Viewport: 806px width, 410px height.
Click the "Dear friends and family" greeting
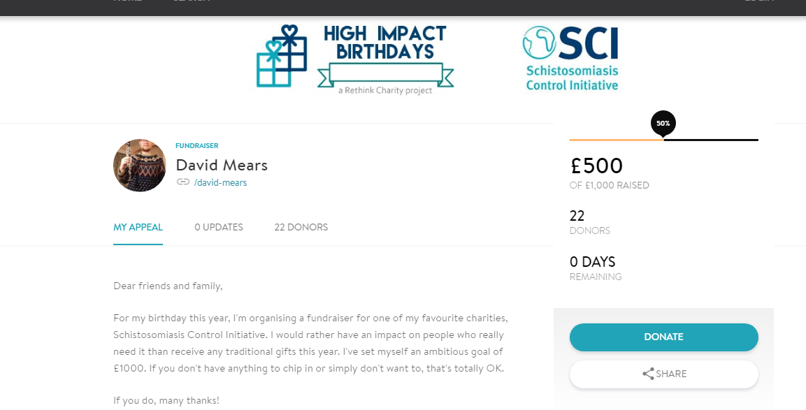tap(168, 286)
